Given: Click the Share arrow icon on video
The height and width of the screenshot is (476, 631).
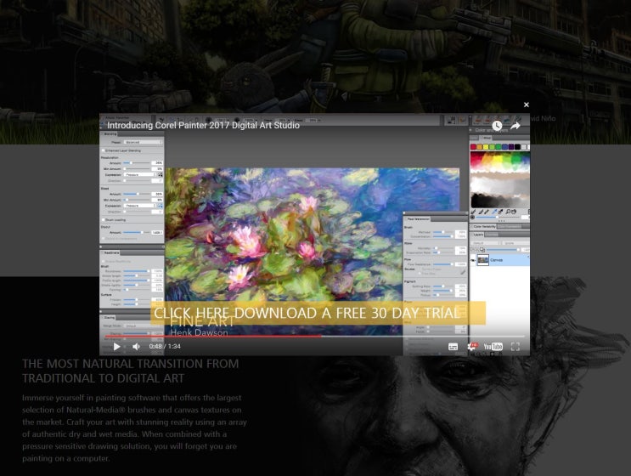Looking at the screenshot, I should pyautogui.click(x=516, y=126).
